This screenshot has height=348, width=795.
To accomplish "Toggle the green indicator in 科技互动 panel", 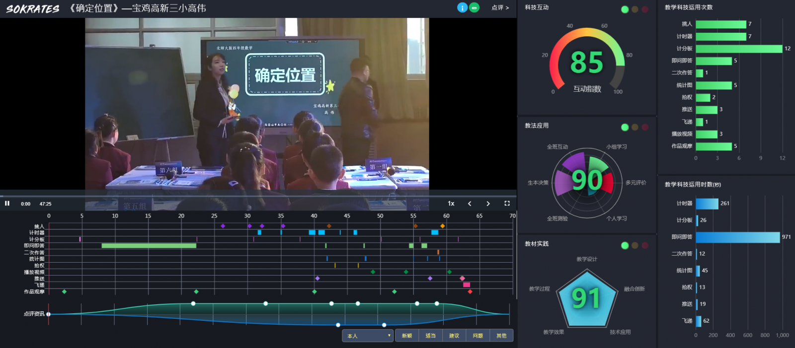I will (625, 9).
